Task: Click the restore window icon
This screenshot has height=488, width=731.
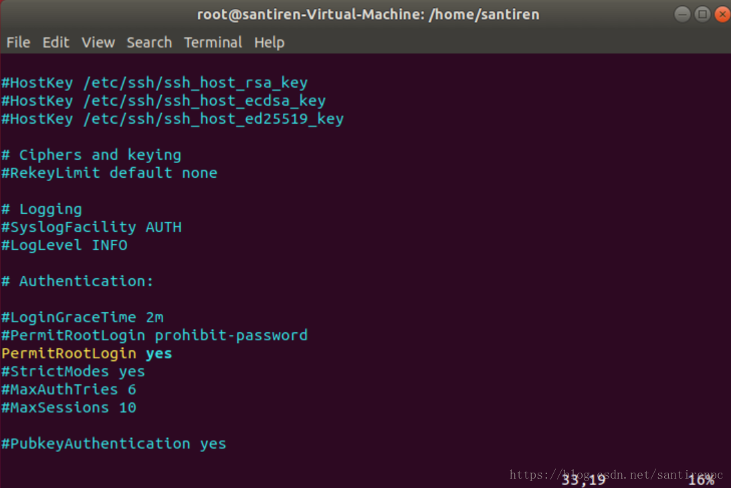Action: click(701, 13)
